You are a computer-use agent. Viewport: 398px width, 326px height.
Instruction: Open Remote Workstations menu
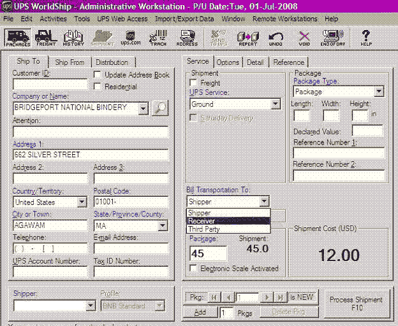285,18
